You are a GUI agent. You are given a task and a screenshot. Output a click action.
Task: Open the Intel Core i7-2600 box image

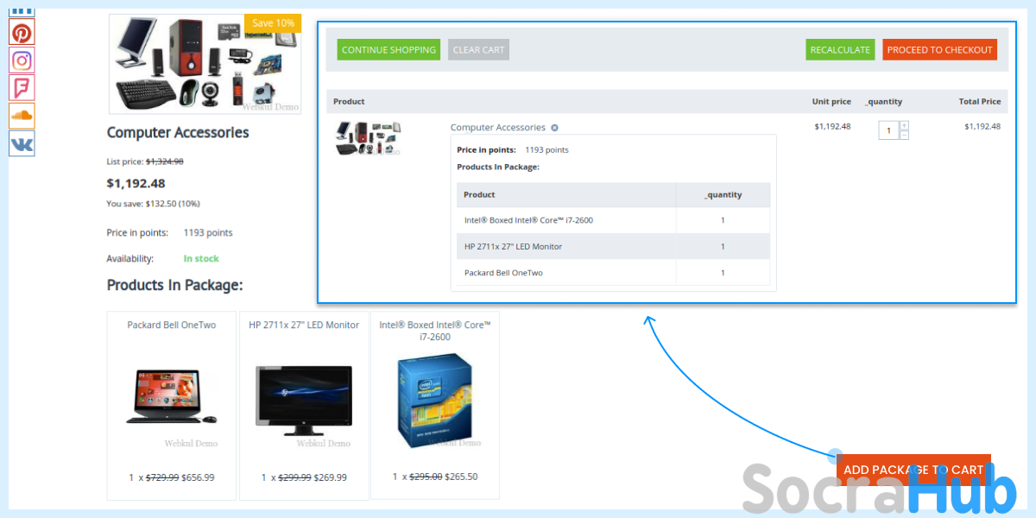tap(435, 401)
